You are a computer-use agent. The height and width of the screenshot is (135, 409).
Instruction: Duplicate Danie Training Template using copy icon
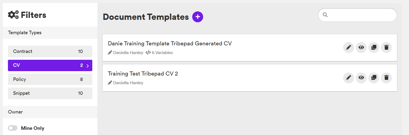click(374, 48)
